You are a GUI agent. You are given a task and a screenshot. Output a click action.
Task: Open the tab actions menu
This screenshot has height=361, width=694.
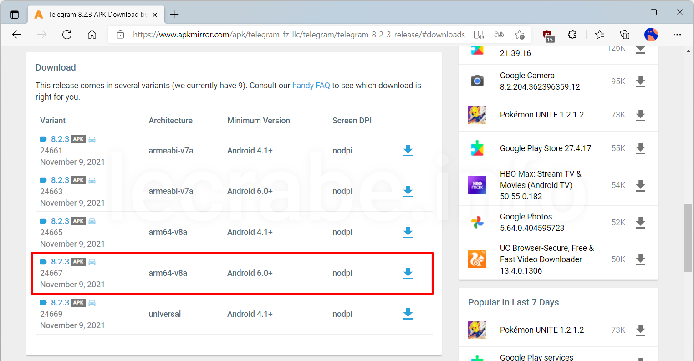click(x=15, y=15)
